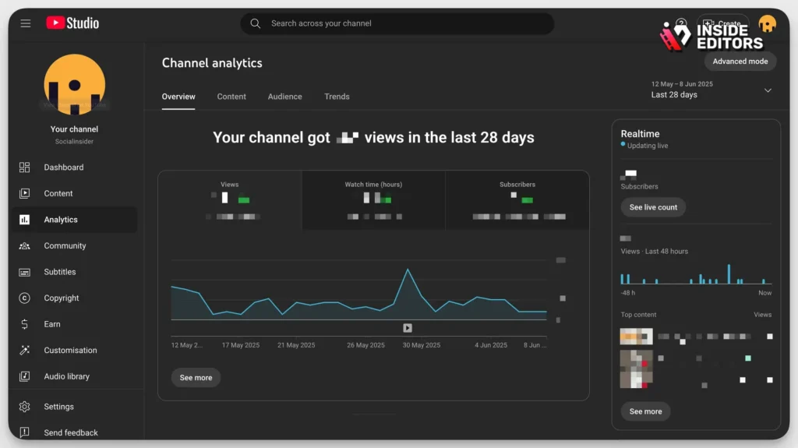
Task: Click the Advanced mode button
Action: 740,61
